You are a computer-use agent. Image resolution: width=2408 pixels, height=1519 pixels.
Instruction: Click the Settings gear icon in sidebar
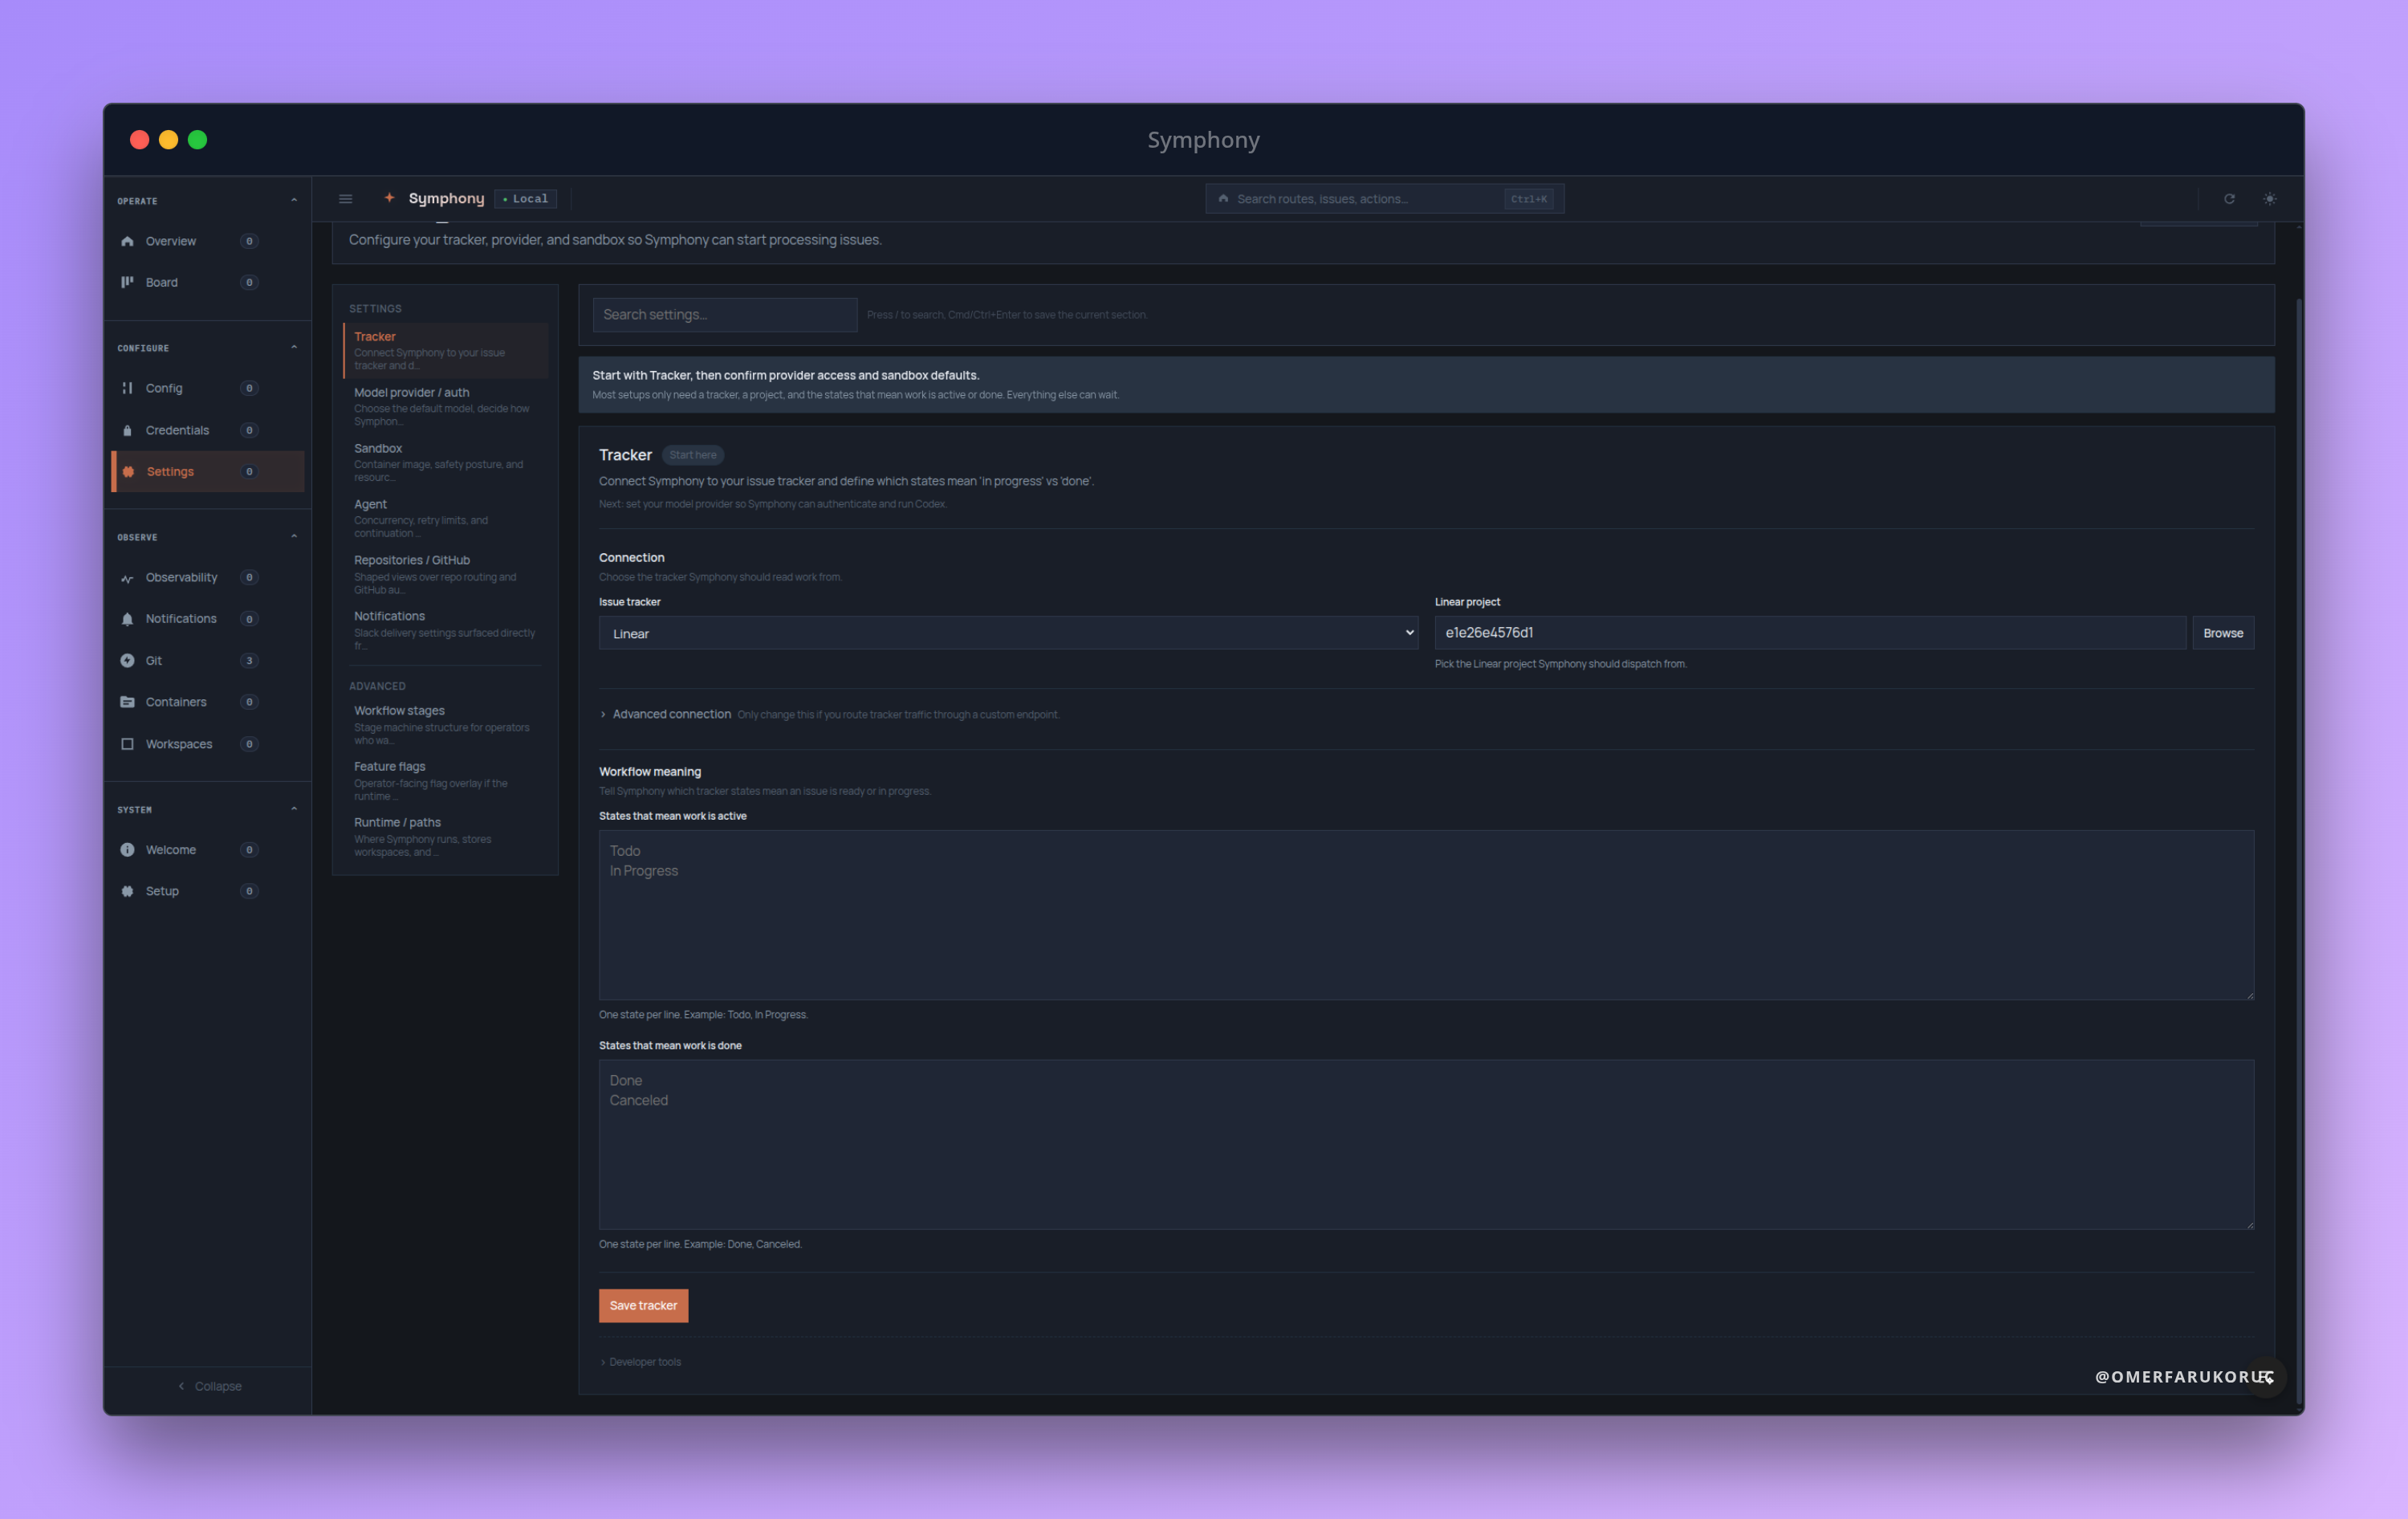(x=128, y=471)
